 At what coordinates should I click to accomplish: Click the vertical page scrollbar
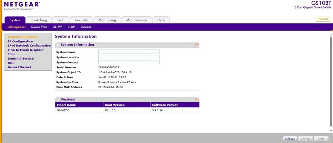(331, 82)
